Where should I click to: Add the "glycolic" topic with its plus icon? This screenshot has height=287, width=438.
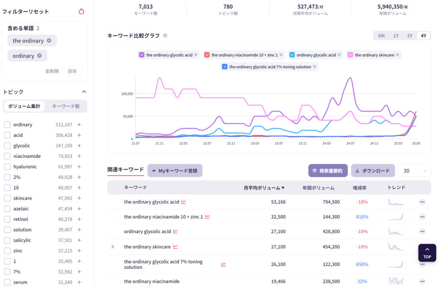click(x=79, y=145)
